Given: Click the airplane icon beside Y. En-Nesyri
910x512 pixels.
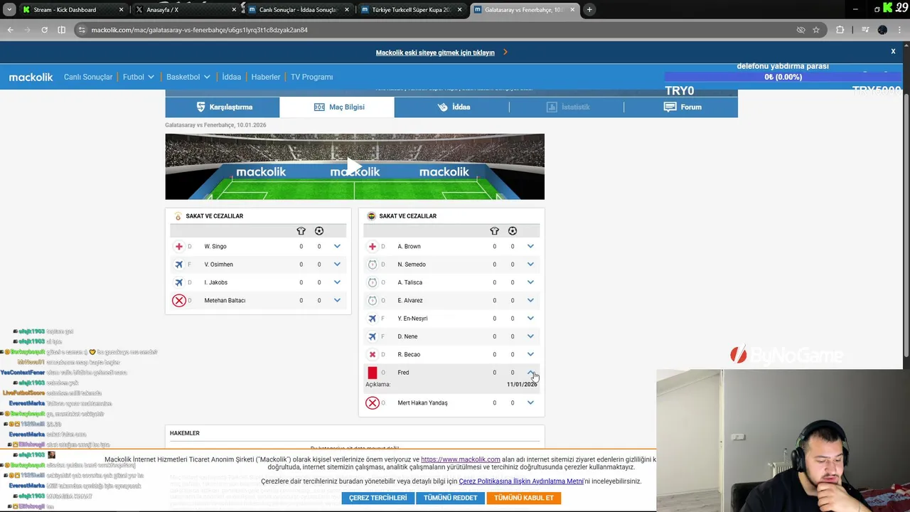Looking at the screenshot, I should coord(372,319).
